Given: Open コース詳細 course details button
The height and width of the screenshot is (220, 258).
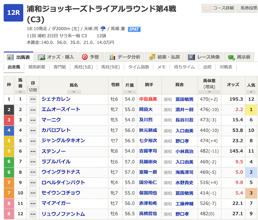Looking at the screenshot, I should [x=218, y=8].
